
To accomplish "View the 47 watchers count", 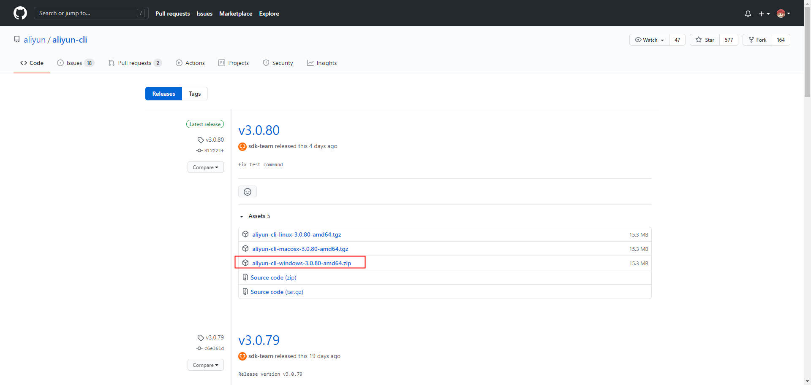I will [677, 40].
